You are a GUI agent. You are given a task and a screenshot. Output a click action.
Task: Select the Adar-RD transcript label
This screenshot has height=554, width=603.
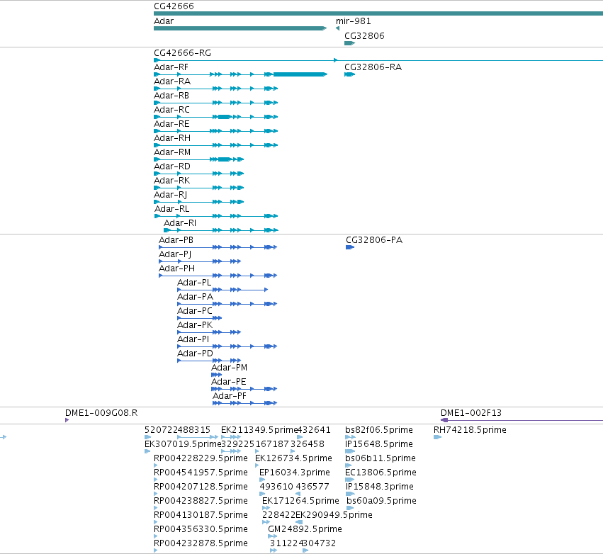[x=172, y=166]
